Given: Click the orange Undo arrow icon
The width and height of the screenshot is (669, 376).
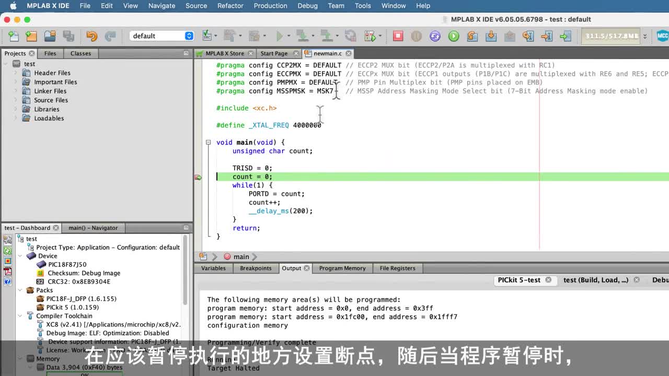Looking at the screenshot, I should pyautogui.click(x=91, y=36).
